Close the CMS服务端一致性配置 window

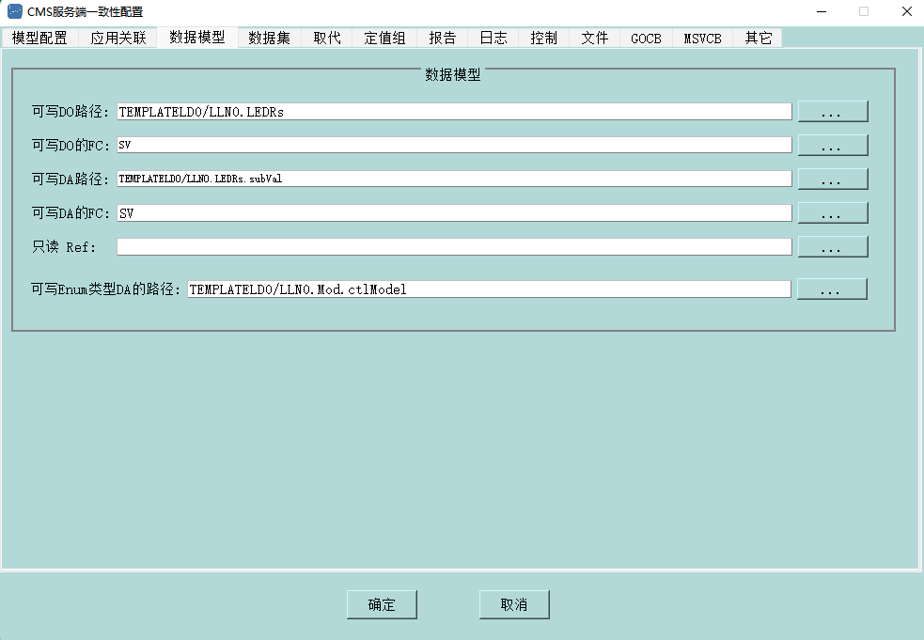[907, 11]
